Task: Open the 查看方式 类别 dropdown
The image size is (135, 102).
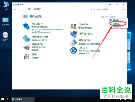Action: (x=113, y=17)
